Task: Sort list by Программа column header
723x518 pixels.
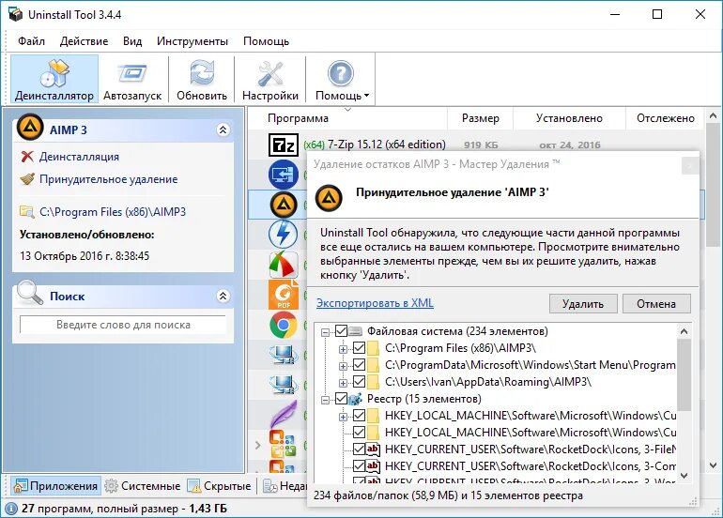Action: click(298, 118)
